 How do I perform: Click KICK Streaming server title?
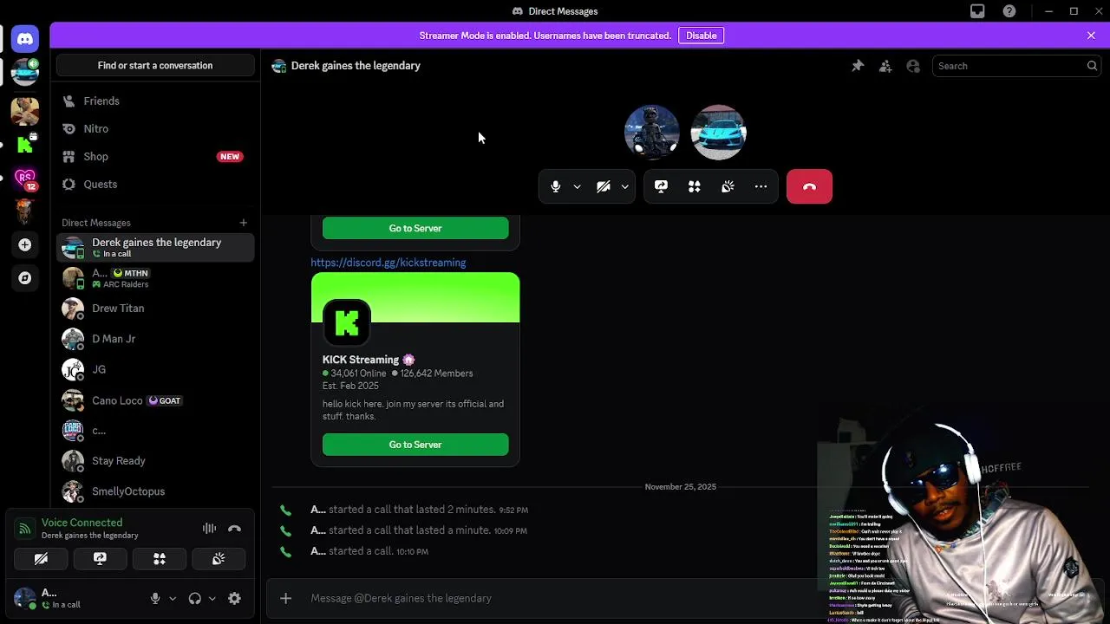pyautogui.click(x=361, y=360)
